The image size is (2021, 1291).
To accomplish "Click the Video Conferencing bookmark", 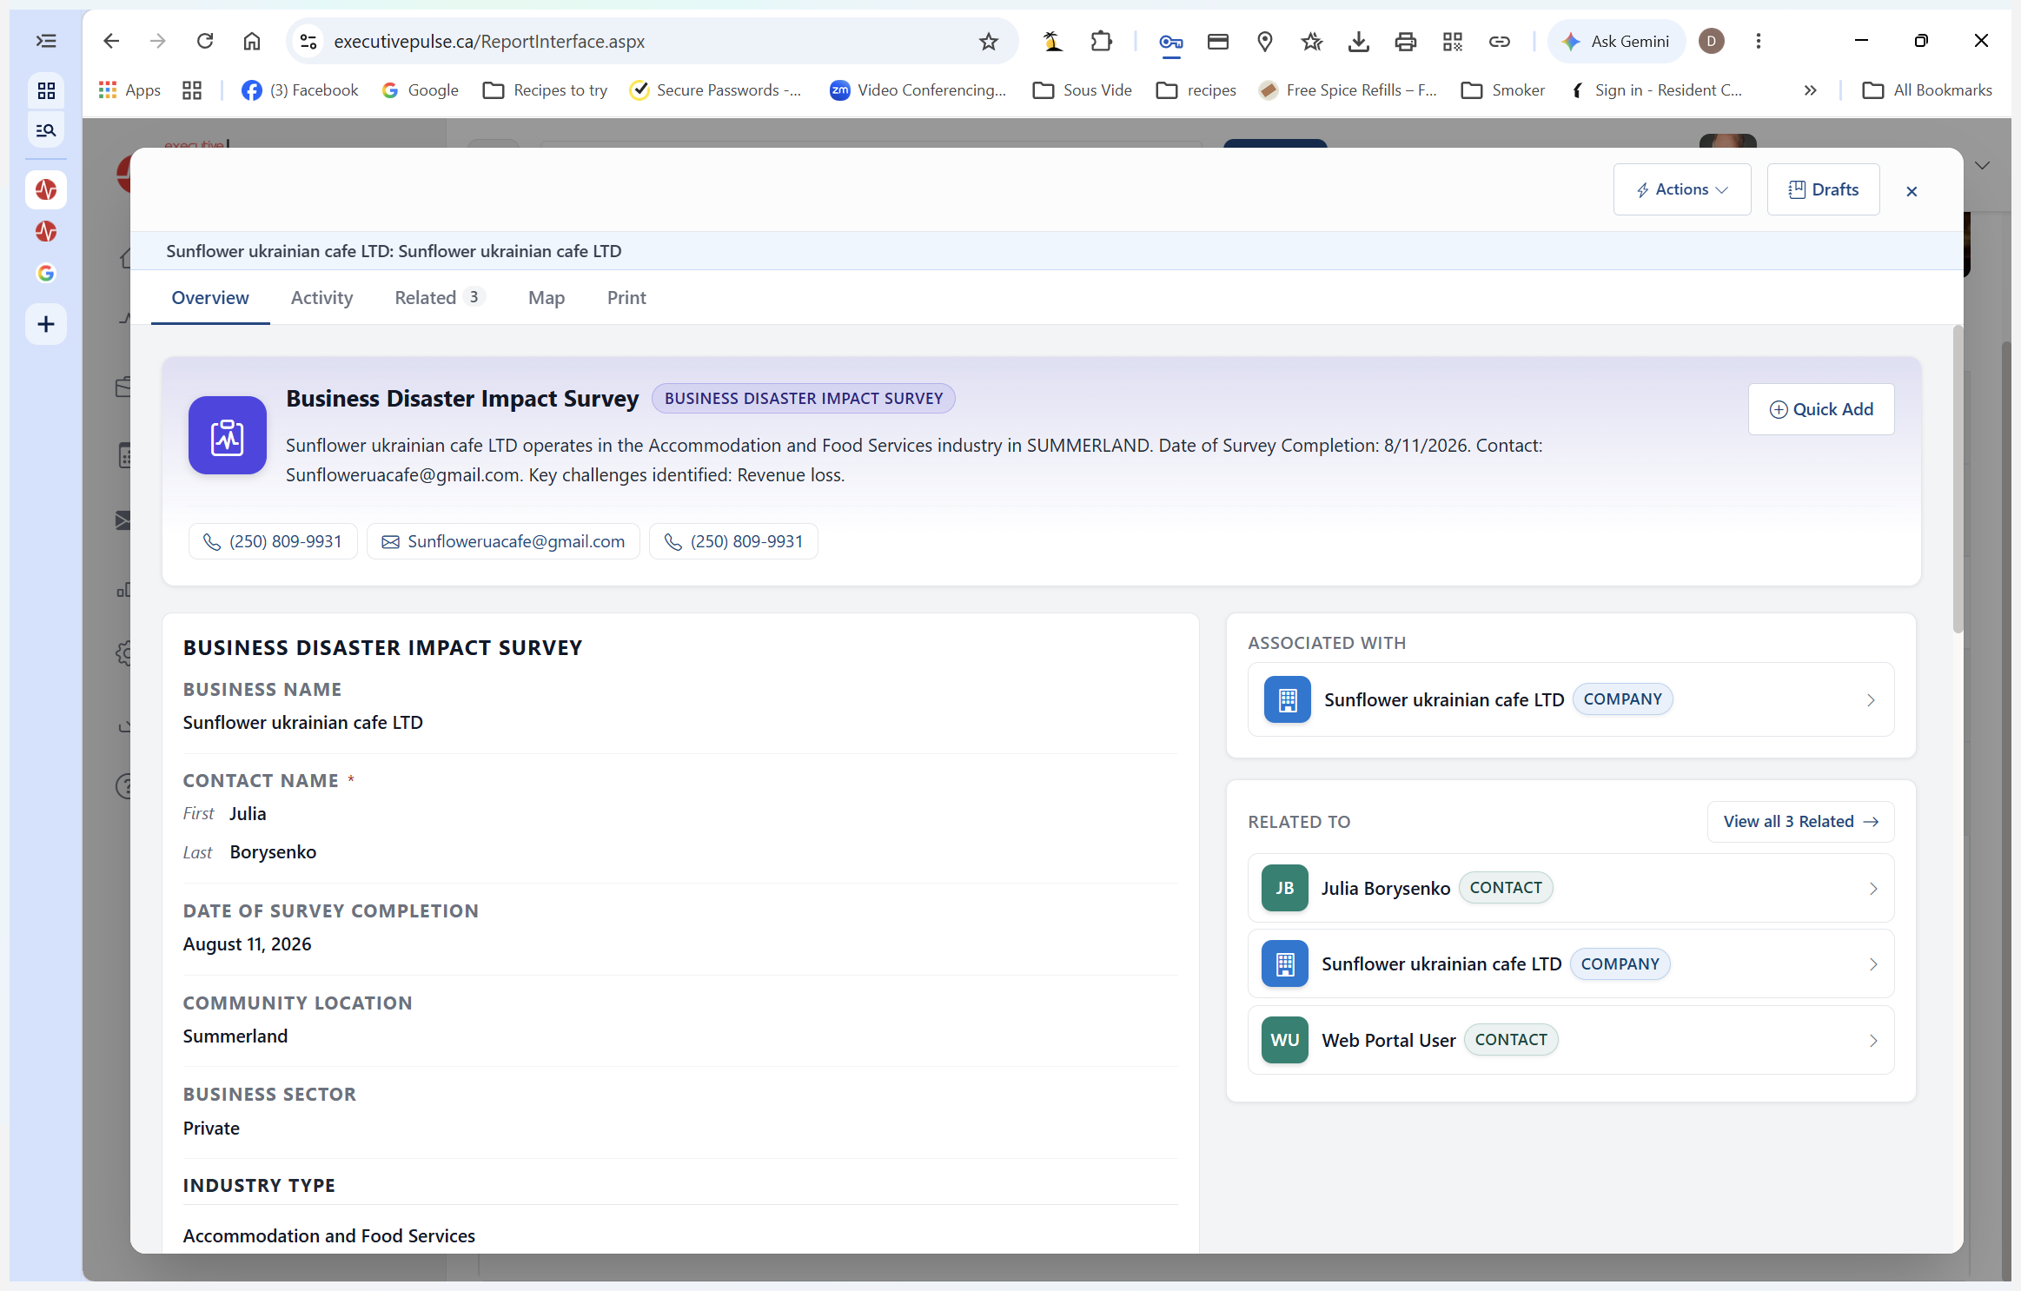I will pos(918,90).
